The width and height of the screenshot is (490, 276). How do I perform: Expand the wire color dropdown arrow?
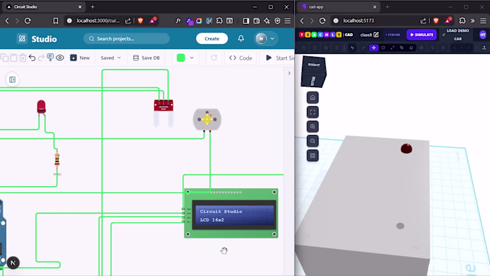tap(192, 58)
